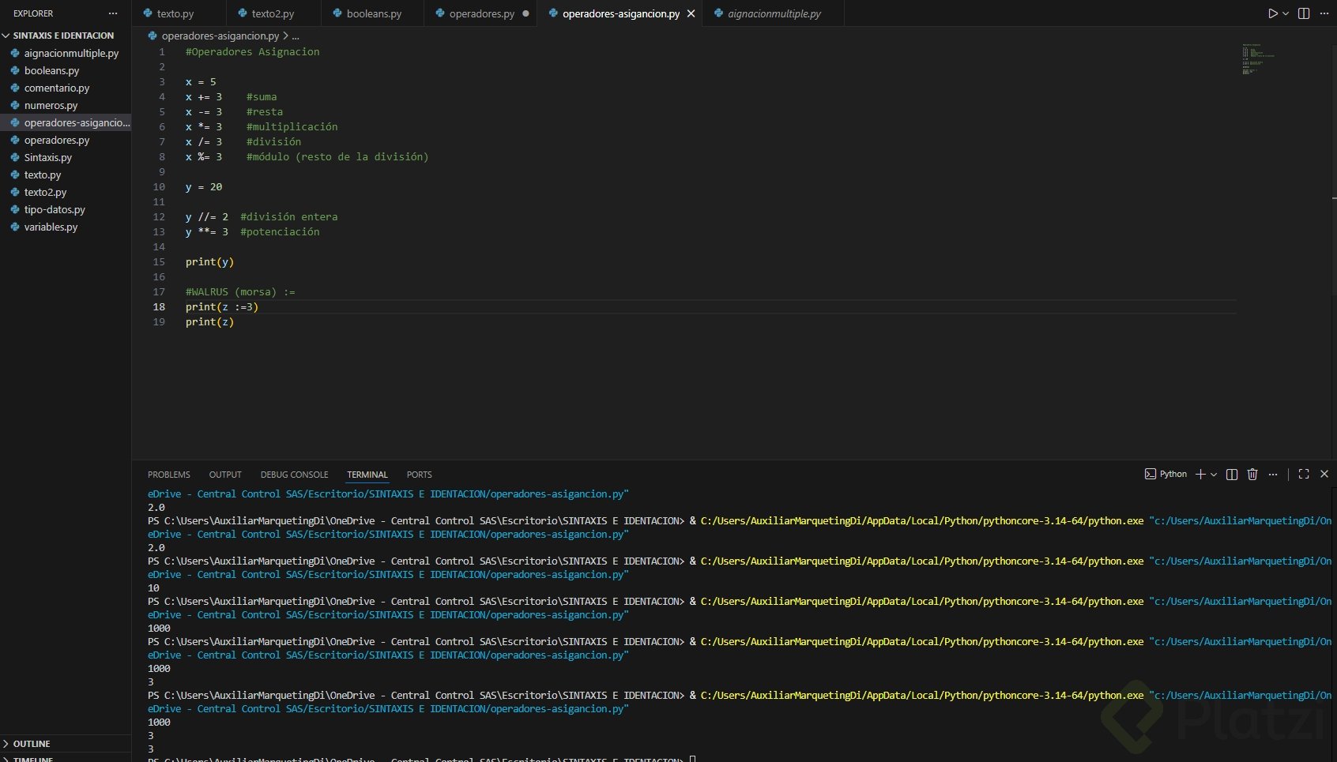The height and width of the screenshot is (762, 1337).
Task: Collapse the SINTAXIS E IDENTACION folder
Action: (x=6, y=36)
